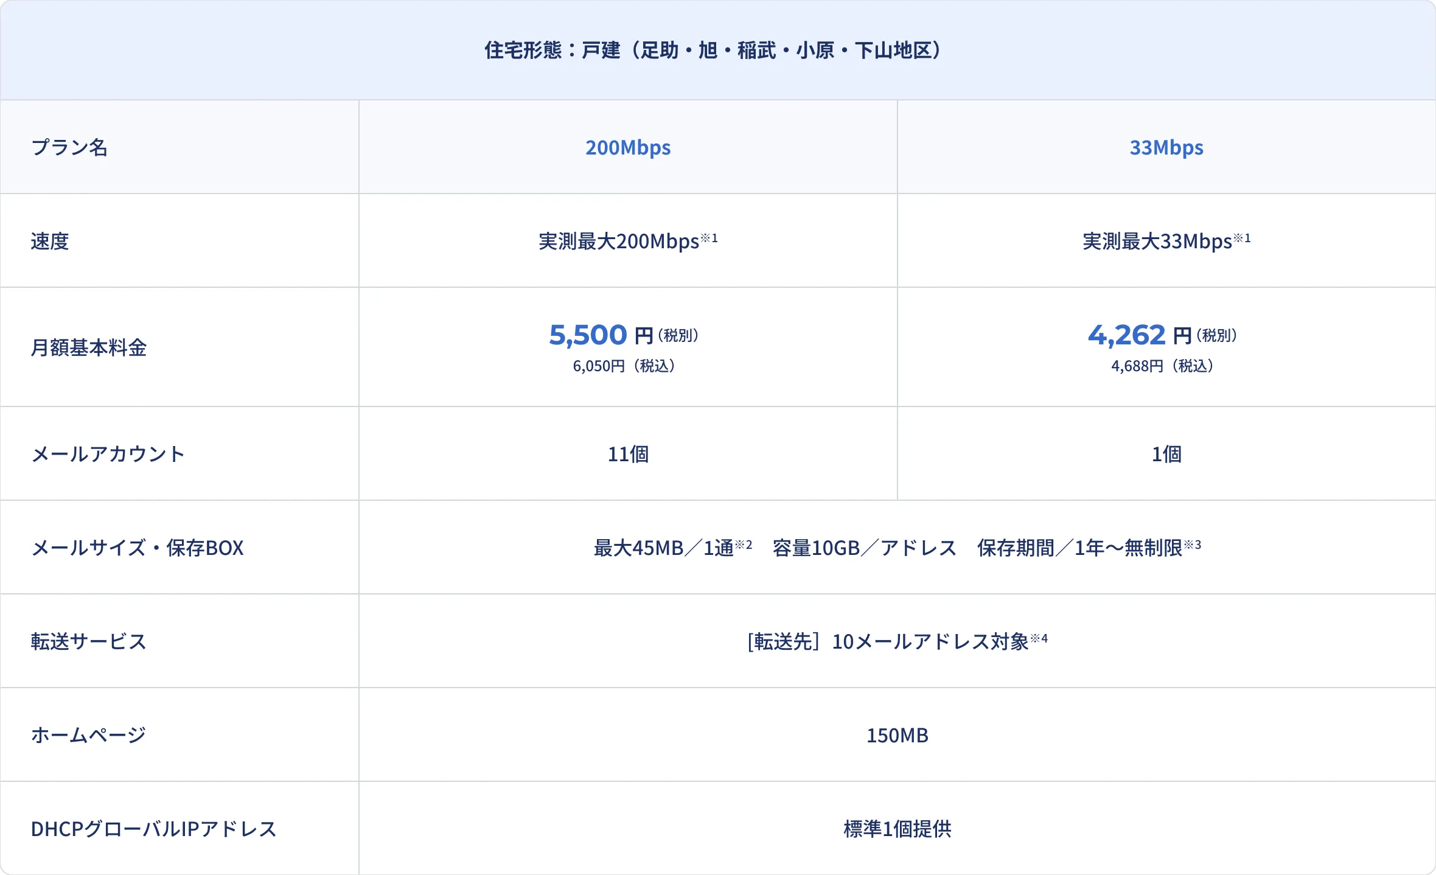Select the 4,262 yen monthly price

click(1126, 335)
